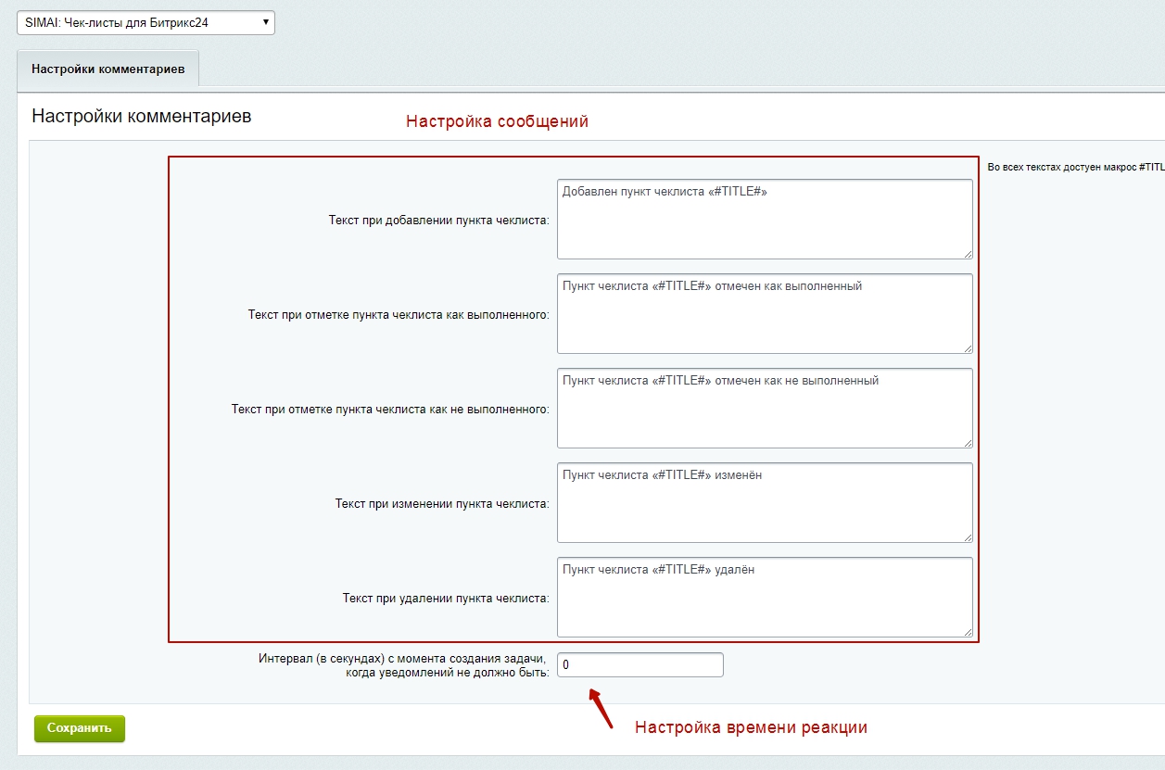
Task: Click label «Текст при отметке как не выполненного»
Action: click(390, 410)
